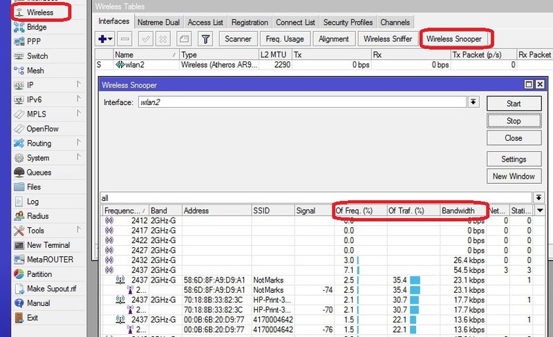This screenshot has width=553, height=337.
Task: Click the MPLS icon in sidebar
Action: pyautogui.click(x=19, y=114)
